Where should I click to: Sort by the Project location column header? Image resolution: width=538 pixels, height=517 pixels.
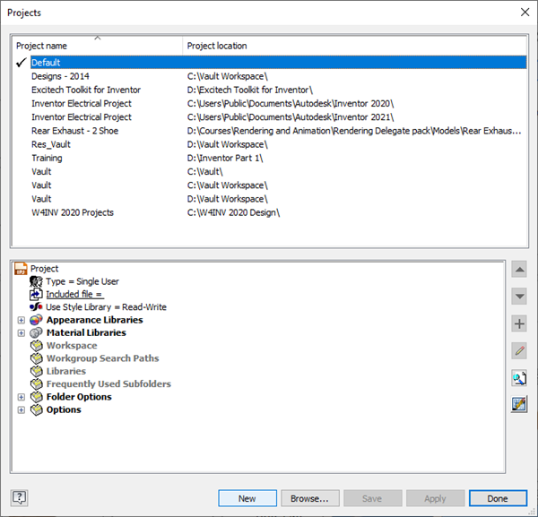tap(355, 46)
